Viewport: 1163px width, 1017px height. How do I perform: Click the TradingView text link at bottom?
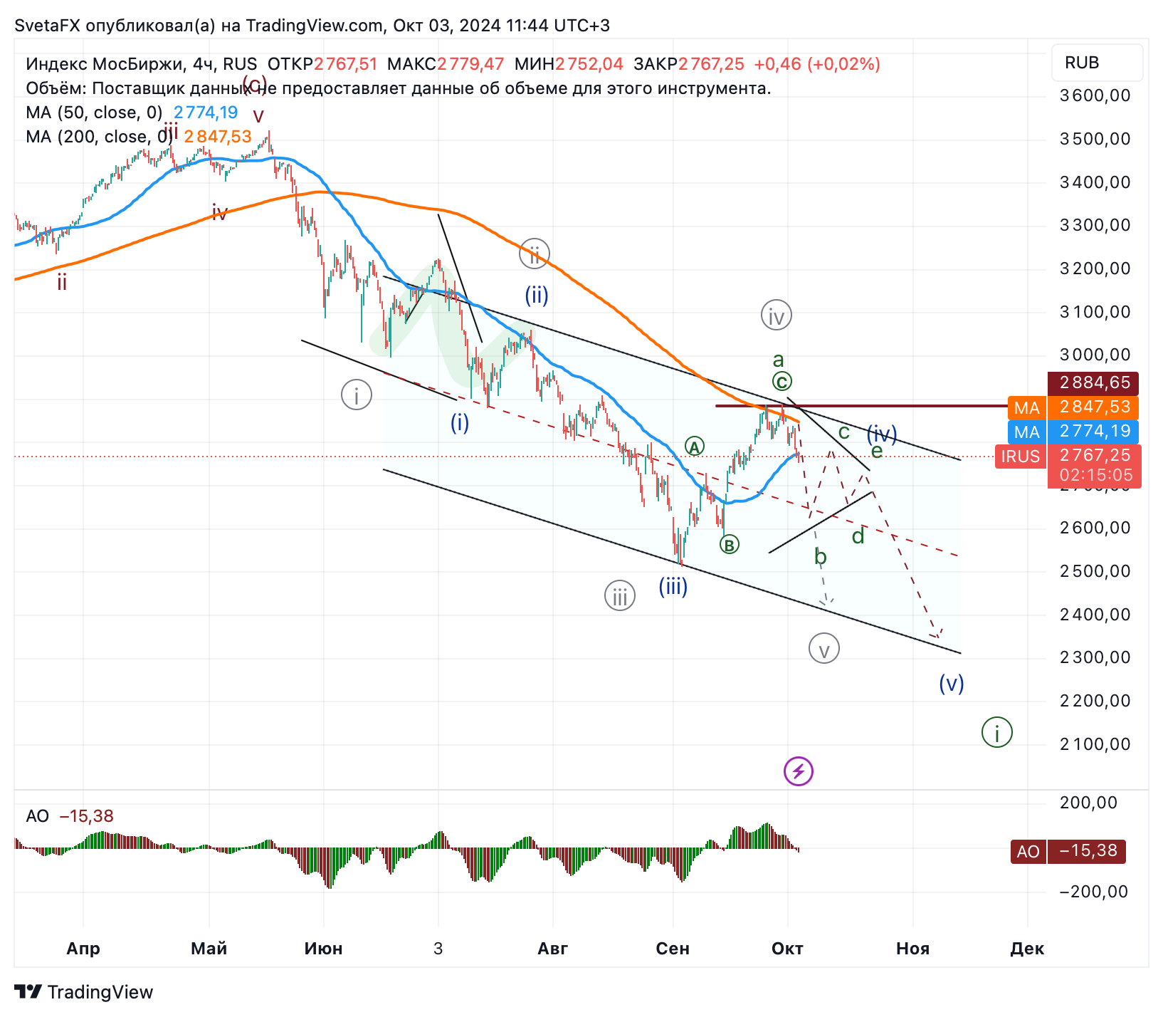(x=100, y=991)
